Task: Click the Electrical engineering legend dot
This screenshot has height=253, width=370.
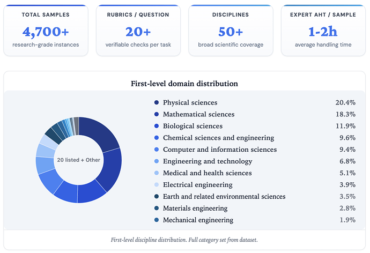Action: 157,185
